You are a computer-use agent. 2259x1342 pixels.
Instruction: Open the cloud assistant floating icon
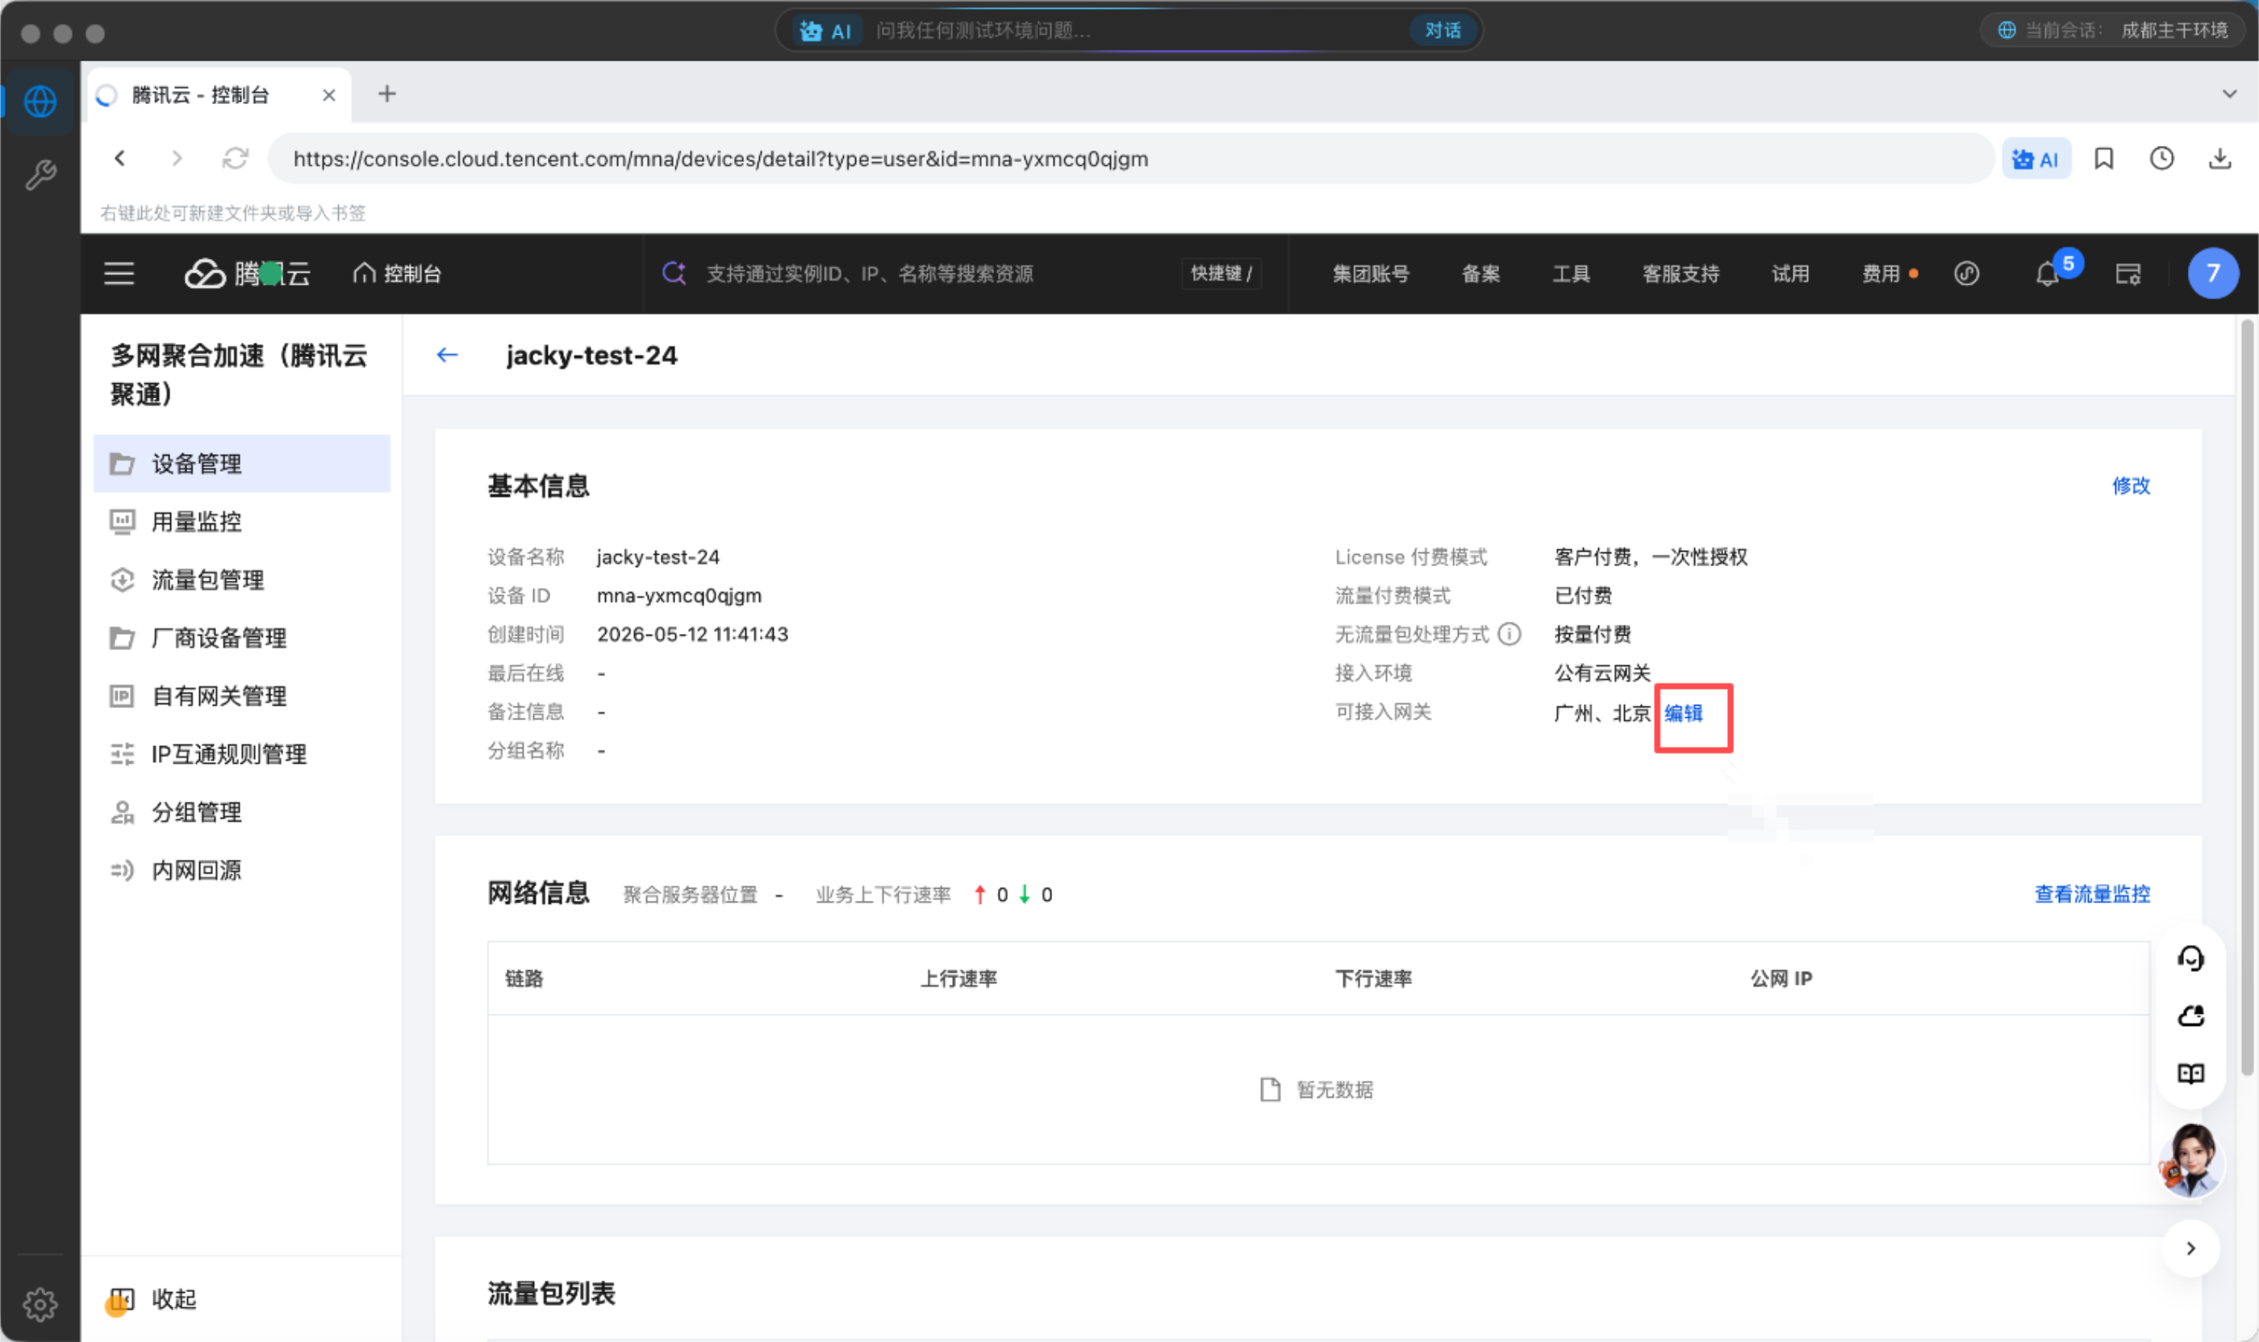[2190, 1015]
